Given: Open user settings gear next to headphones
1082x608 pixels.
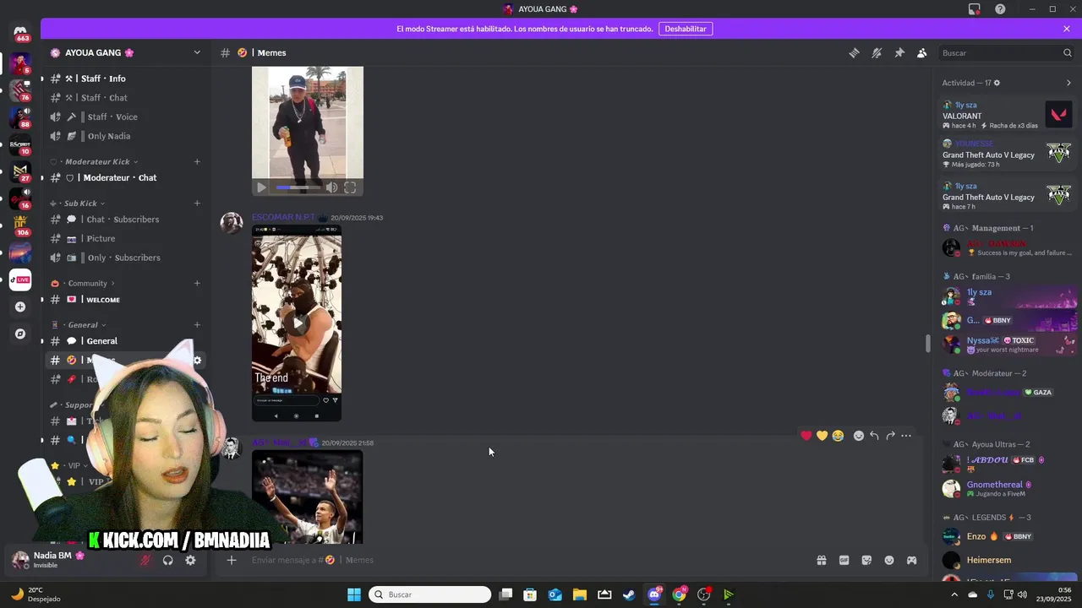Looking at the screenshot, I should click(190, 560).
